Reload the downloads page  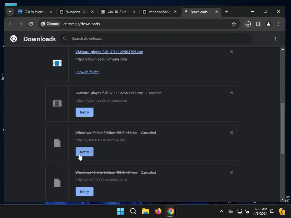(31, 24)
